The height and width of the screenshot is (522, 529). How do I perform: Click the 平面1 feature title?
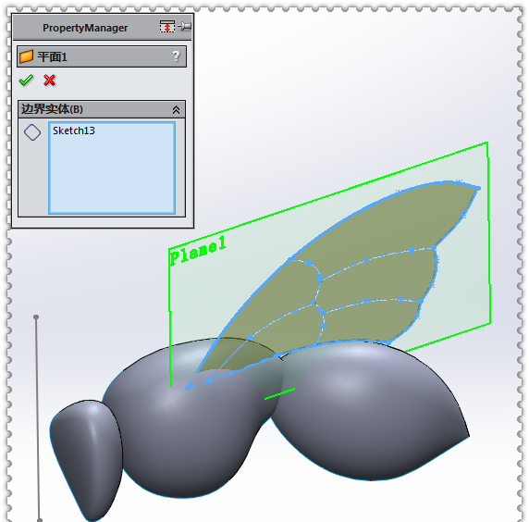pyautogui.click(x=52, y=56)
